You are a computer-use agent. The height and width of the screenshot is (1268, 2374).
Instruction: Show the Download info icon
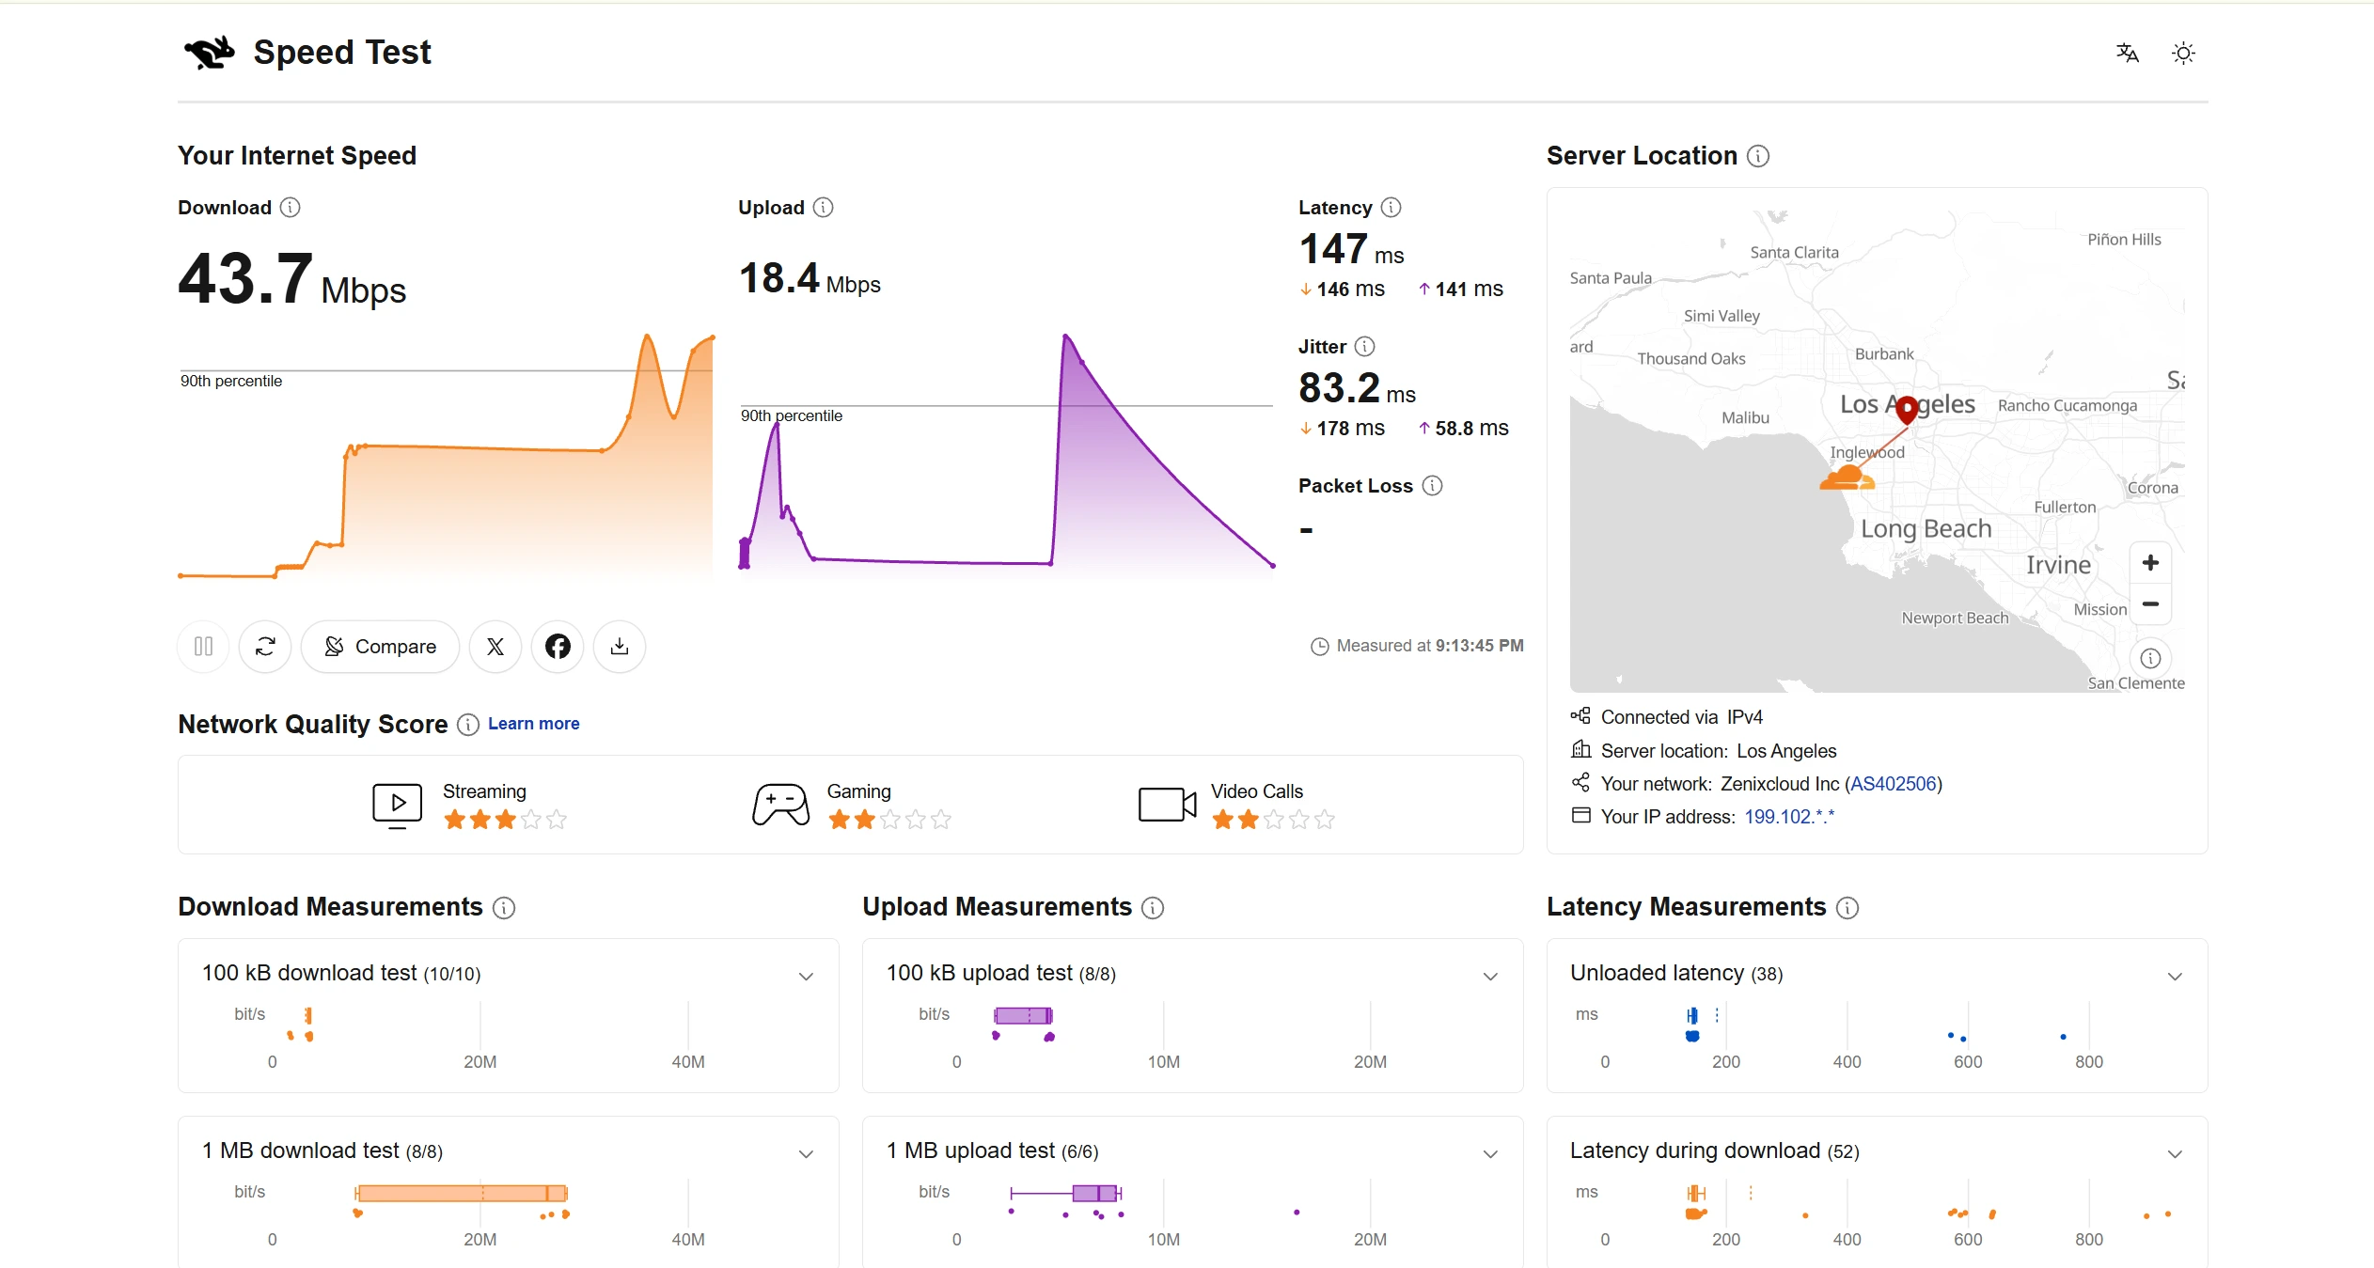[x=291, y=208]
